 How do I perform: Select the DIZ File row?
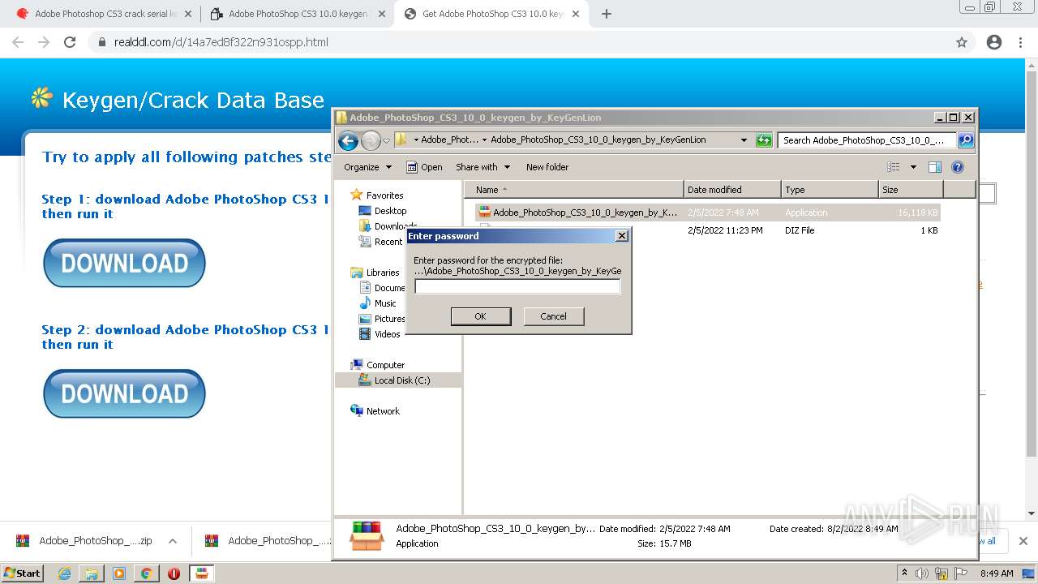[x=707, y=230]
